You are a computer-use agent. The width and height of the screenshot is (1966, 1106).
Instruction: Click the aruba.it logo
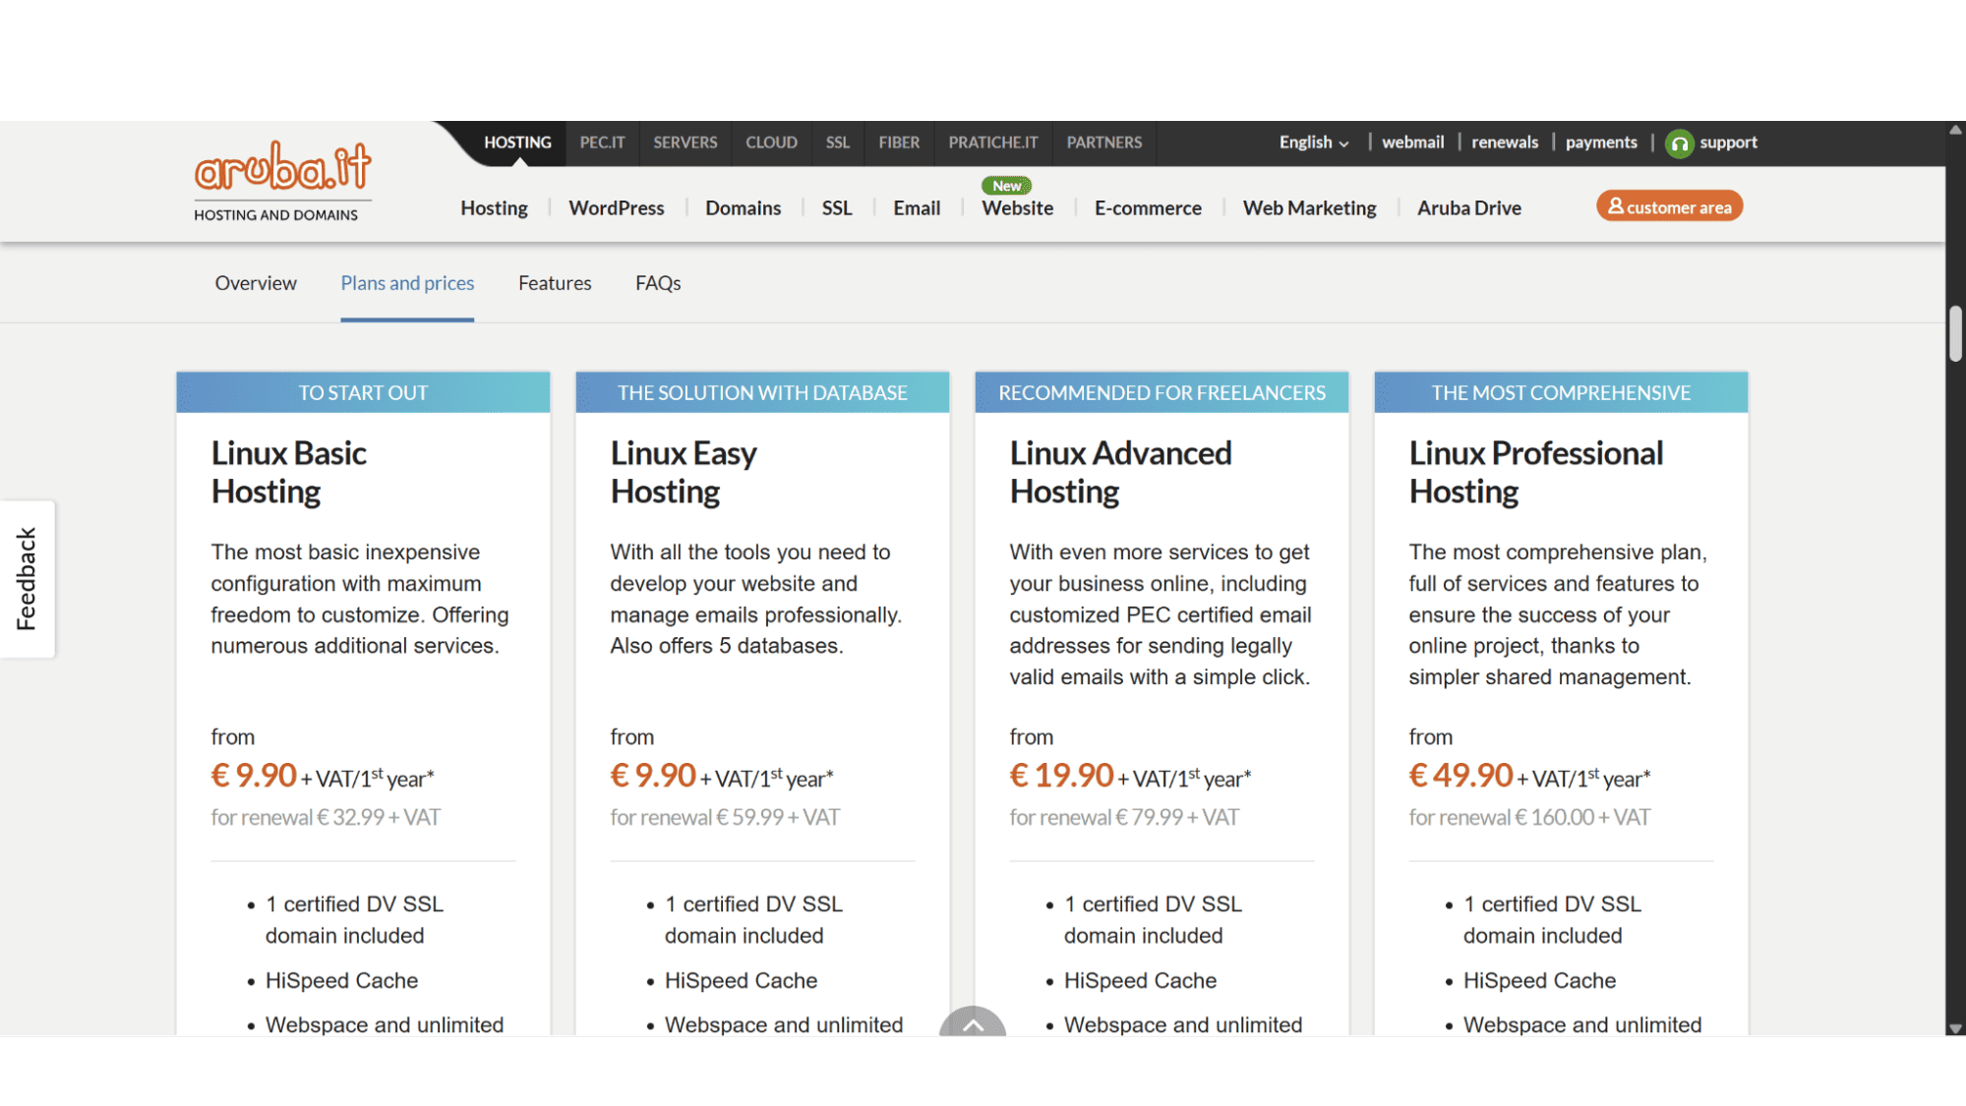282,182
